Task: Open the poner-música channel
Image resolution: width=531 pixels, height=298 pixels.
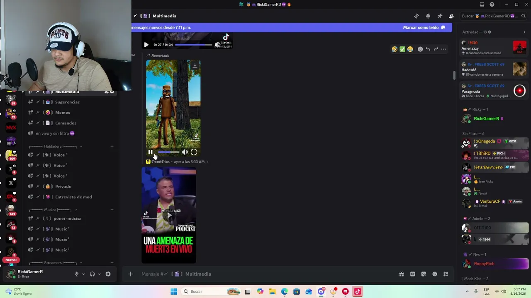Action: tap(67, 219)
